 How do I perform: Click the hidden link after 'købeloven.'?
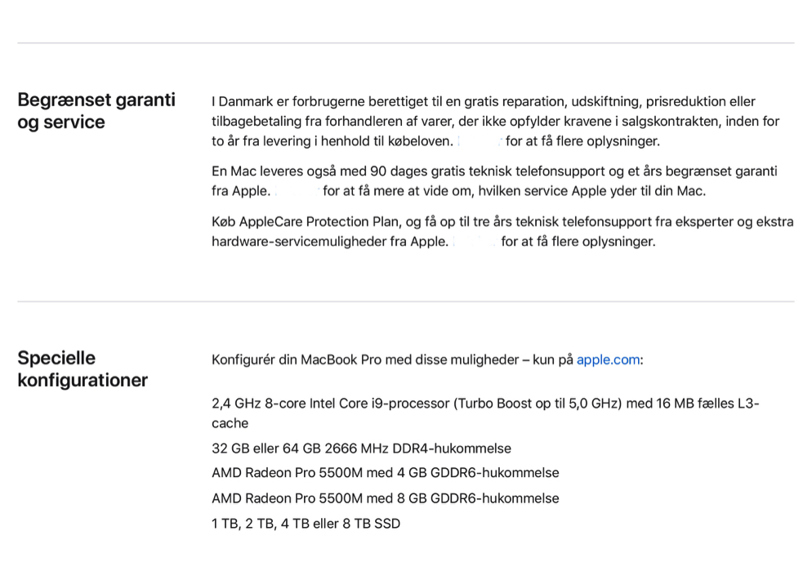pyautogui.click(x=480, y=141)
